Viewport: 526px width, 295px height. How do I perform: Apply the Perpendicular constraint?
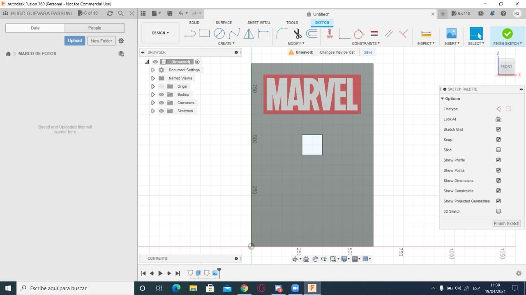tap(404, 34)
